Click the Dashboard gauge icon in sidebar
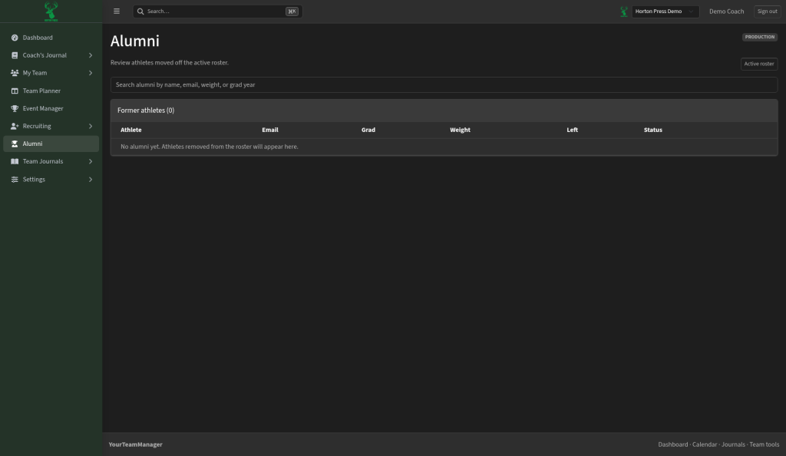This screenshot has height=456, width=786. 15,38
